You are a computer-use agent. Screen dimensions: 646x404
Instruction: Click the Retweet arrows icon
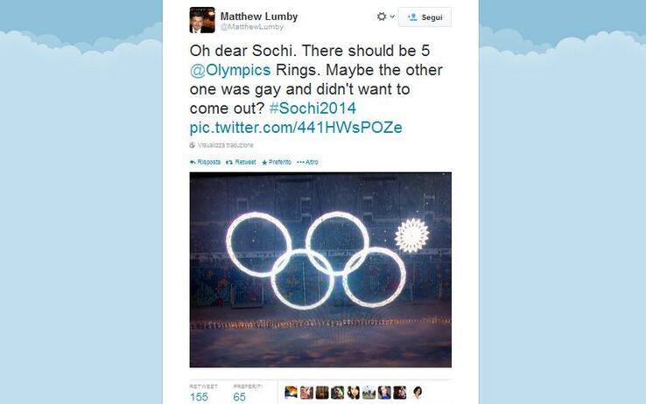pos(229,162)
